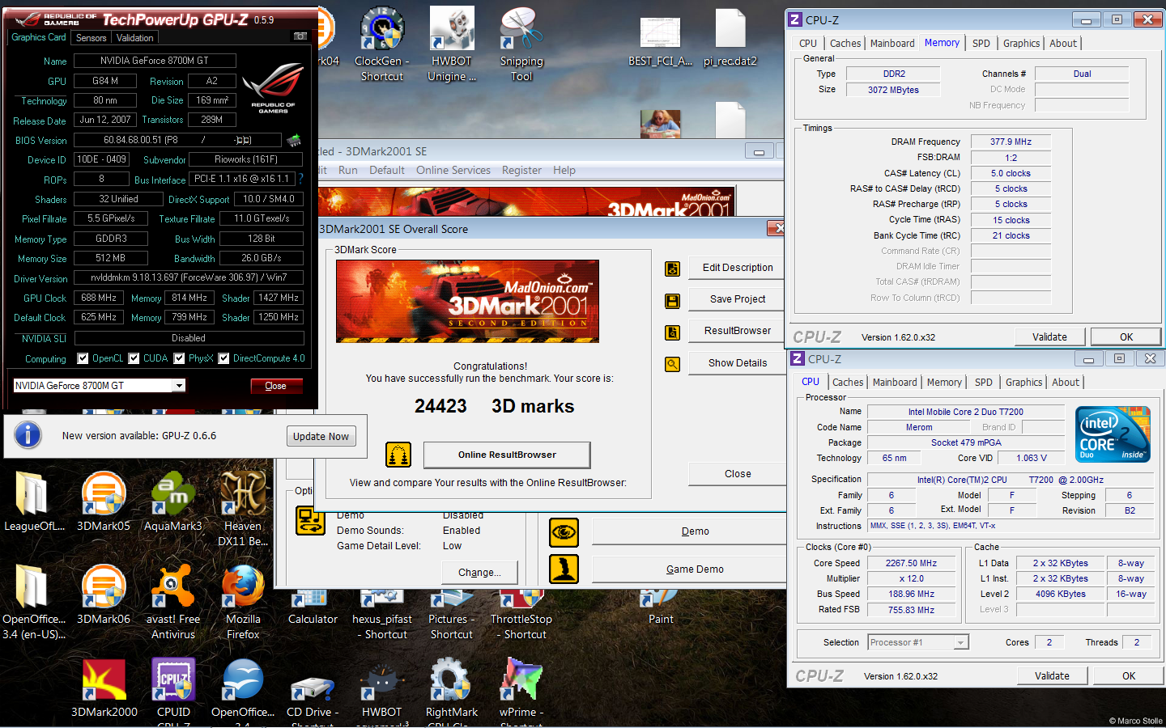Viewport: 1166px width, 728px height.
Task: Open the 3DMark05 desktop icon
Action: [x=104, y=494]
